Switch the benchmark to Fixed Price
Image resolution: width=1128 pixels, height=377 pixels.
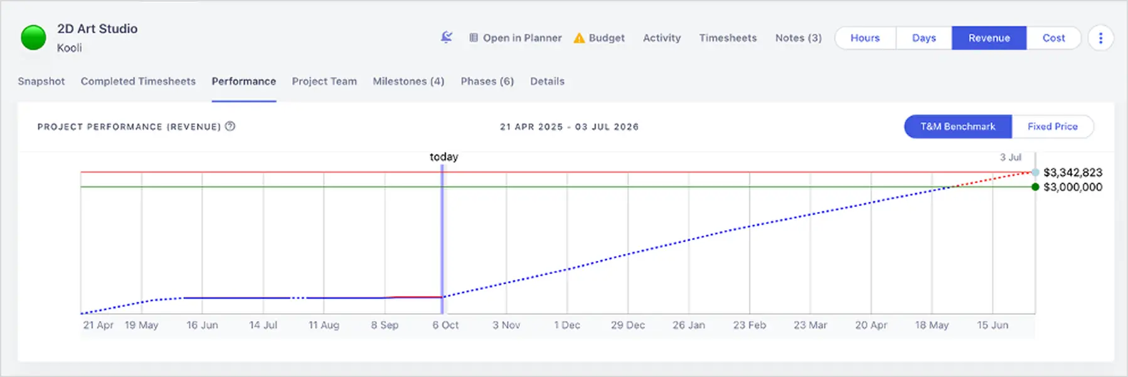(x=1053, y=126)
